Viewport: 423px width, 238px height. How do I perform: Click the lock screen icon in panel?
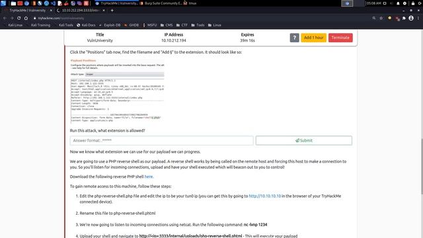(412, 3)
